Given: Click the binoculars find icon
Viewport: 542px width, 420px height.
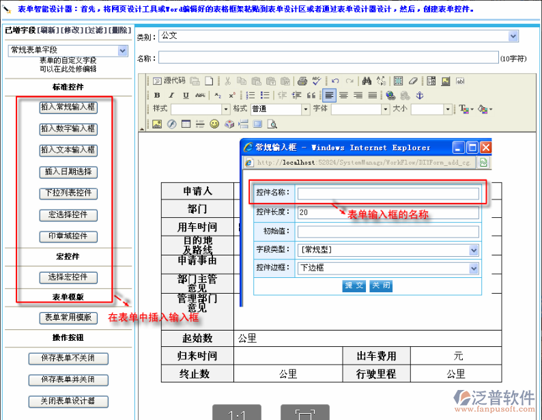Looking at the screenshot, I should 366,81.
